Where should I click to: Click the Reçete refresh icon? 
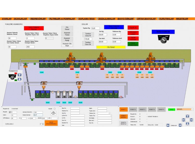tap(10, 112)
